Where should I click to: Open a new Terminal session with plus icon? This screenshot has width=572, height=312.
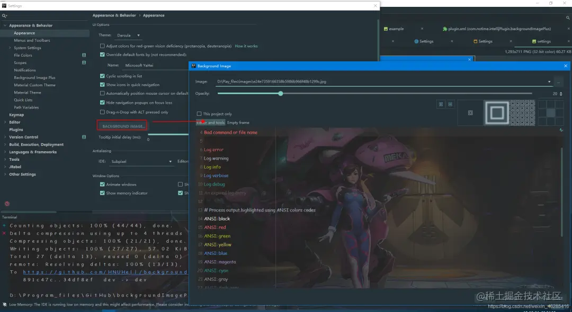coord(4,225)
